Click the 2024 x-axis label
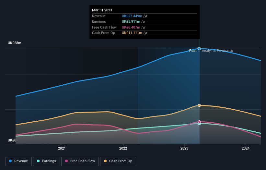This screenshot has width=266, height=170. [246, 148]
